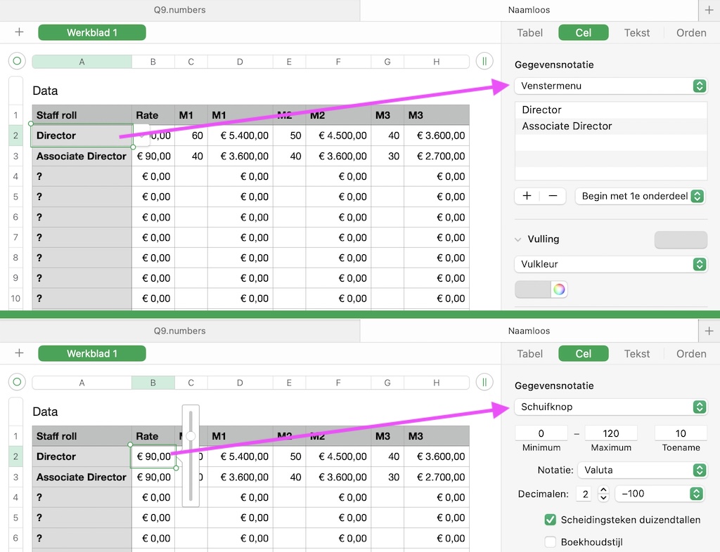
Task: Open the Orden inspector tab in top window
Action: point(691,32)
